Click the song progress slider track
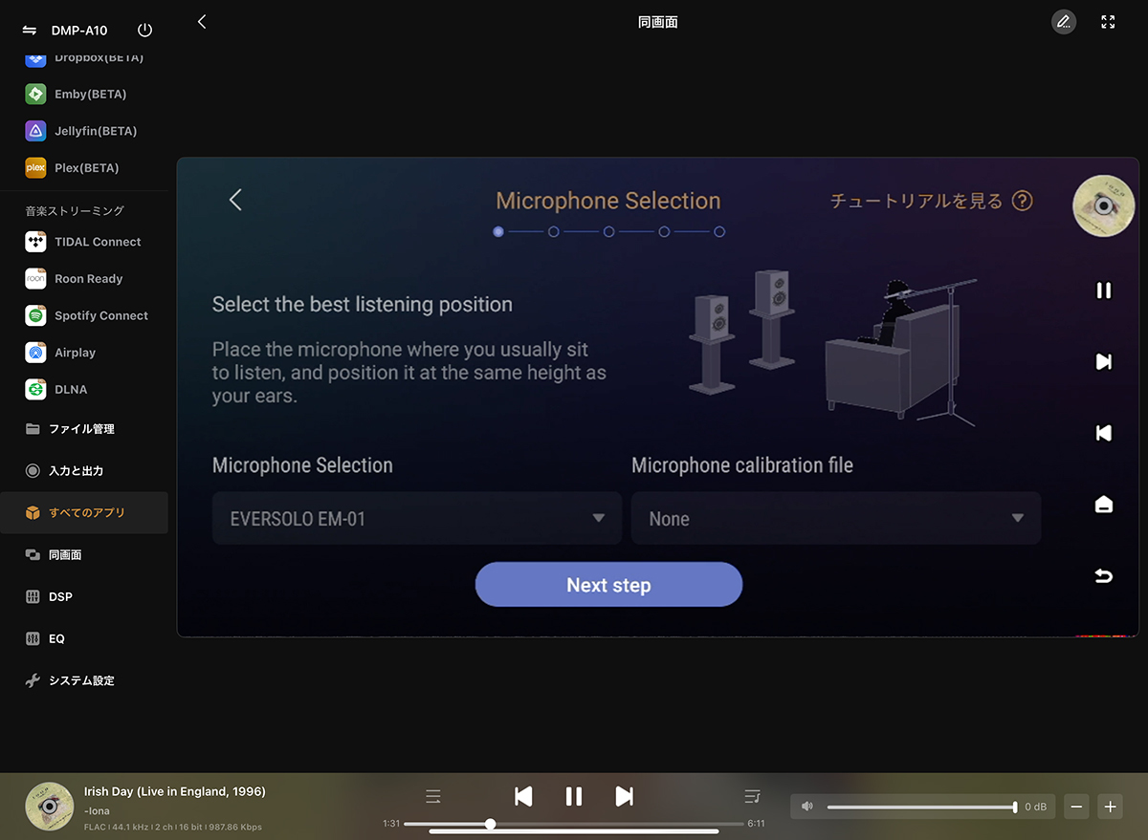This screenshot has height=840, width=1148. point(573,824)
